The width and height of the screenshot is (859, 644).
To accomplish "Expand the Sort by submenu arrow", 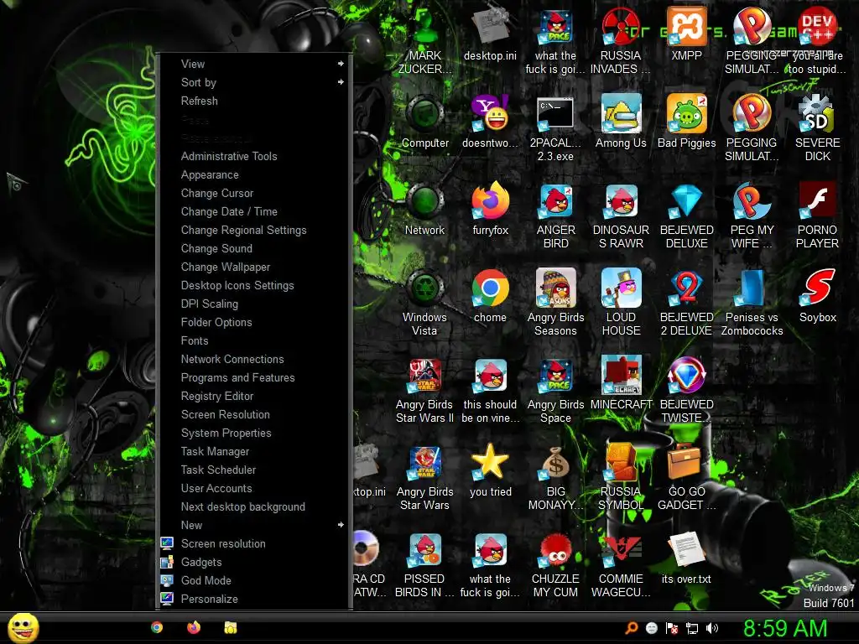I will pyautogui.click(x=341, y=82).
